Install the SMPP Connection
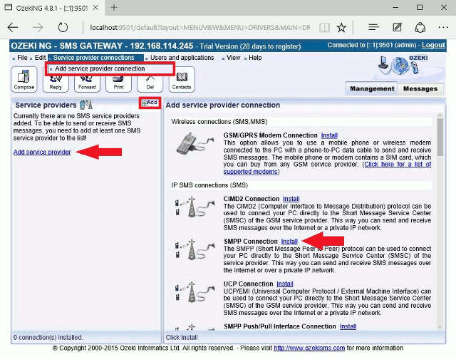 (x=289, y=242)
